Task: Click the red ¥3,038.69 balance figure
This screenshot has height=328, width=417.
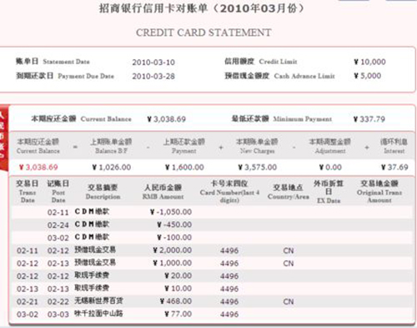Action: coord(38,167)
